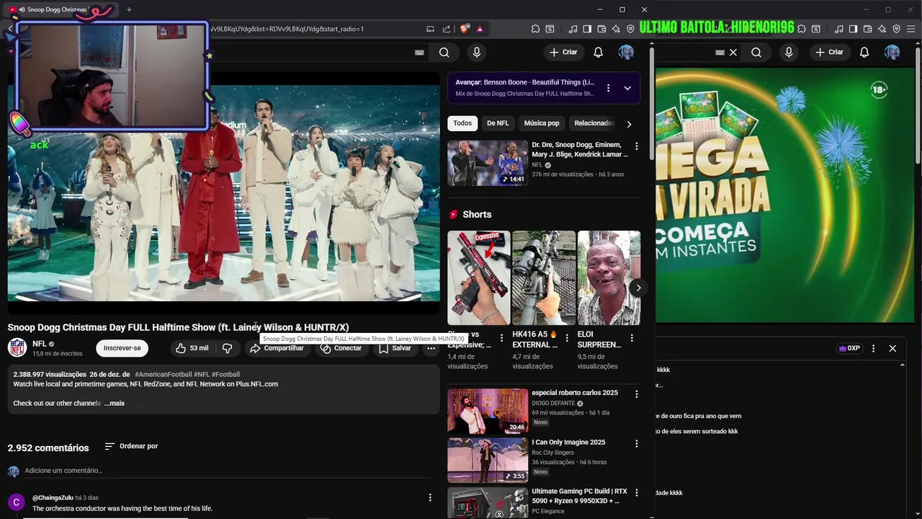The width and height of the screenshot is (922, 519).
Task: Click Criar button in left YouTube window
Action: [563, 52]
